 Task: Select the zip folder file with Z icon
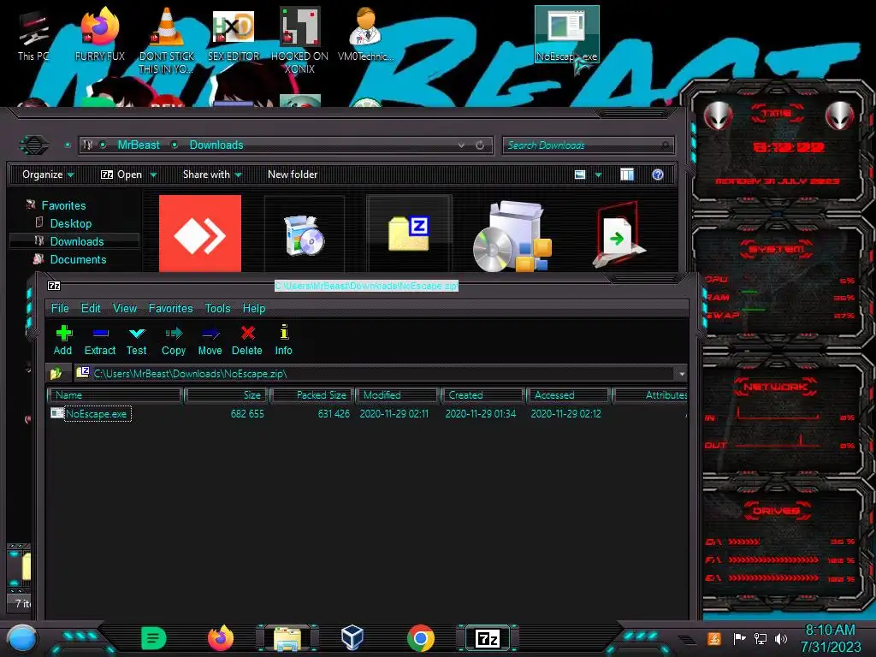click(x=409, y=234)
